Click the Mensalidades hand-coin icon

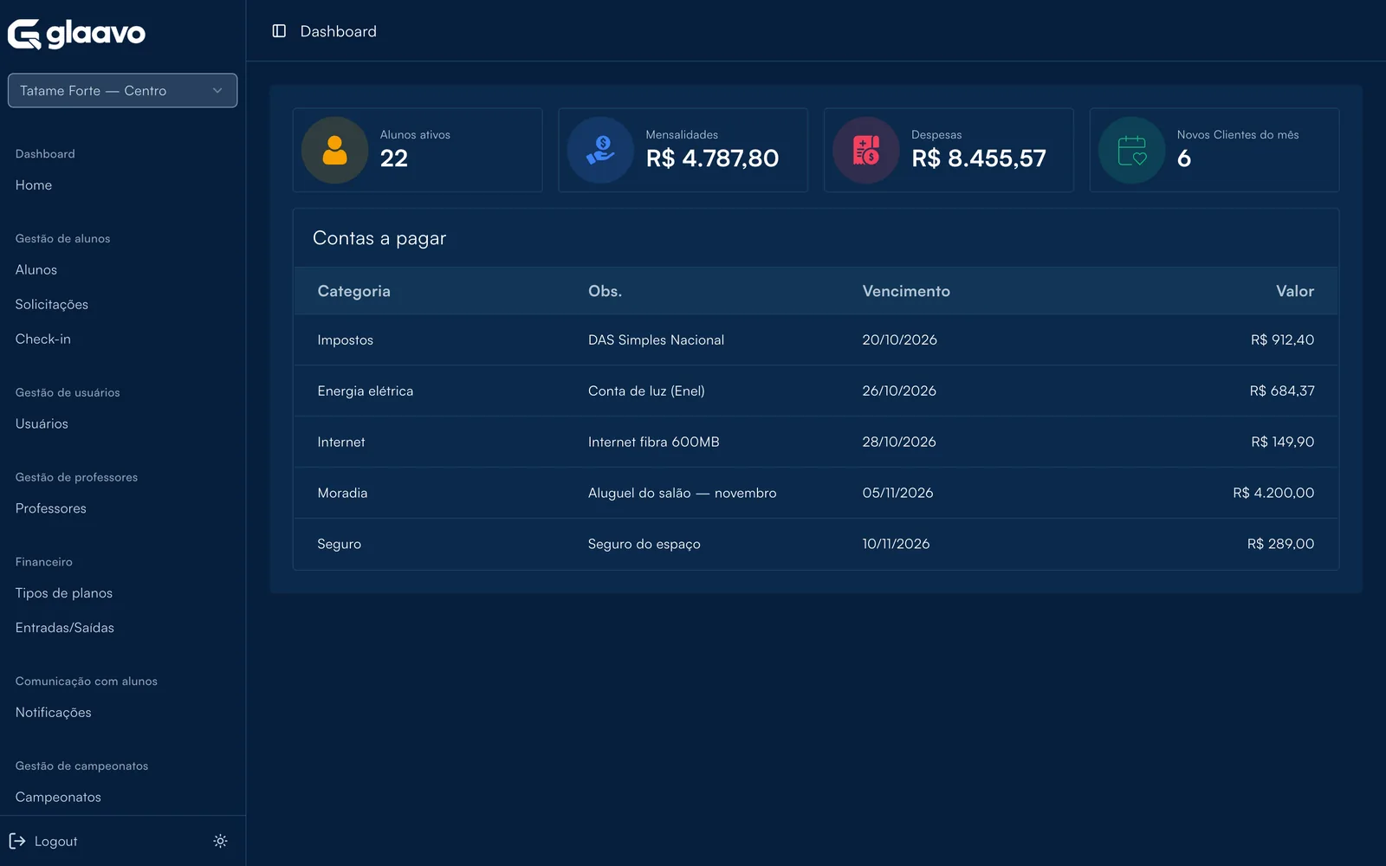[x=600, y=150]
